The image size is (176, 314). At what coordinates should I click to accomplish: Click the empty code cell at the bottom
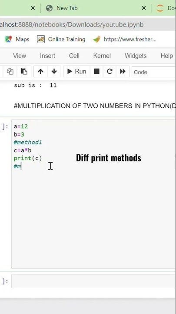point(93,281)
